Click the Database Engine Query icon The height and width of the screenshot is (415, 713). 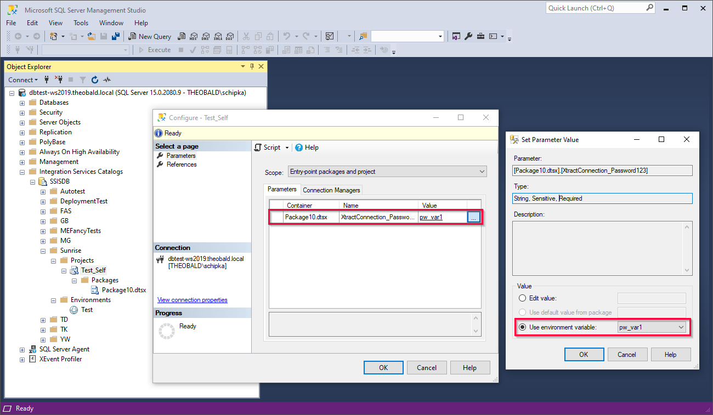(181, 36)
